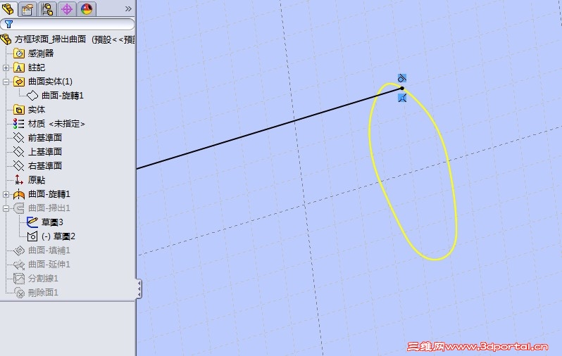Select the suppressed 曲面-延伸1 feature

(x=49, y=265)
